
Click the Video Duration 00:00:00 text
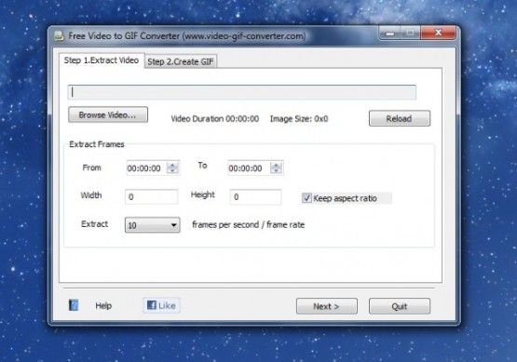[x=215, y=119]
